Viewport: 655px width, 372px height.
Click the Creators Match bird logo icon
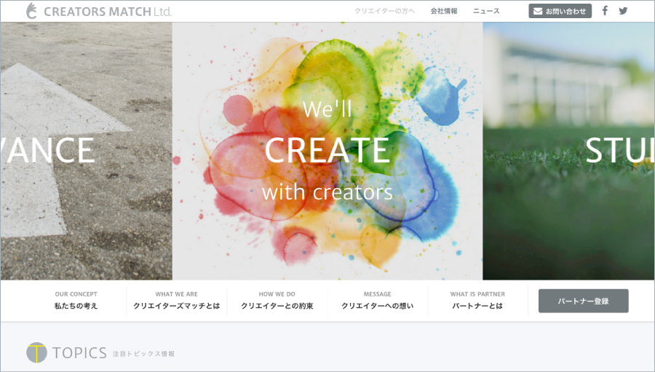(31, 11)
